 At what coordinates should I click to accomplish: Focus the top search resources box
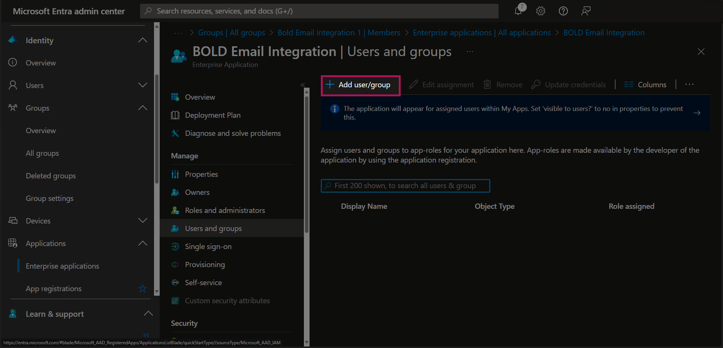319,11
